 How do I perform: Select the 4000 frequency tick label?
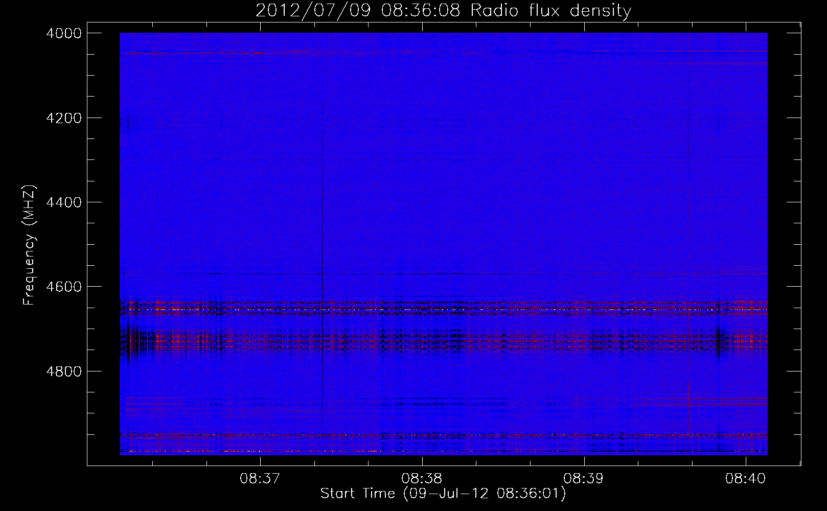tap(64, 33)
